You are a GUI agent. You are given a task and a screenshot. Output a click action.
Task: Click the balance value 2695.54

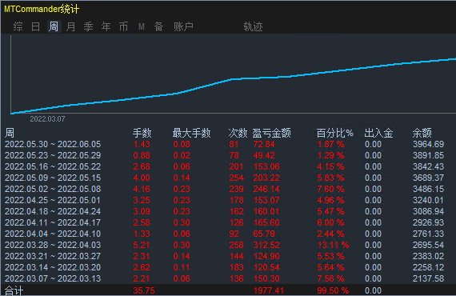[x=428, y=245]
